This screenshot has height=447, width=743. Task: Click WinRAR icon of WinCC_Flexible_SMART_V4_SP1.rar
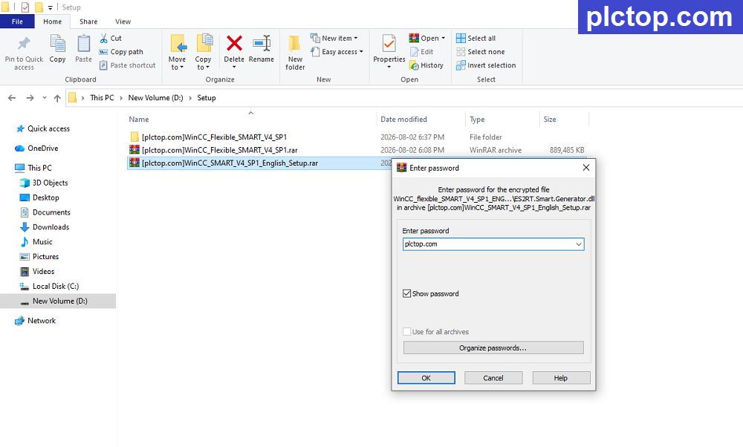point(134,150)
